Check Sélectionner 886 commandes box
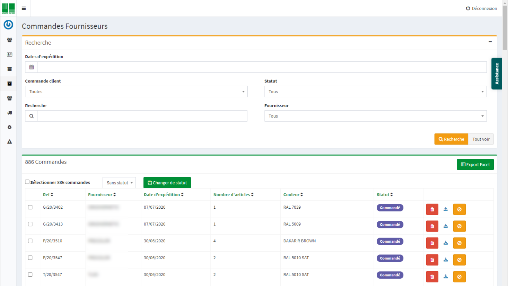Image resolution: width=508 pixels, height=286 pixels. (x=27, y=182)
